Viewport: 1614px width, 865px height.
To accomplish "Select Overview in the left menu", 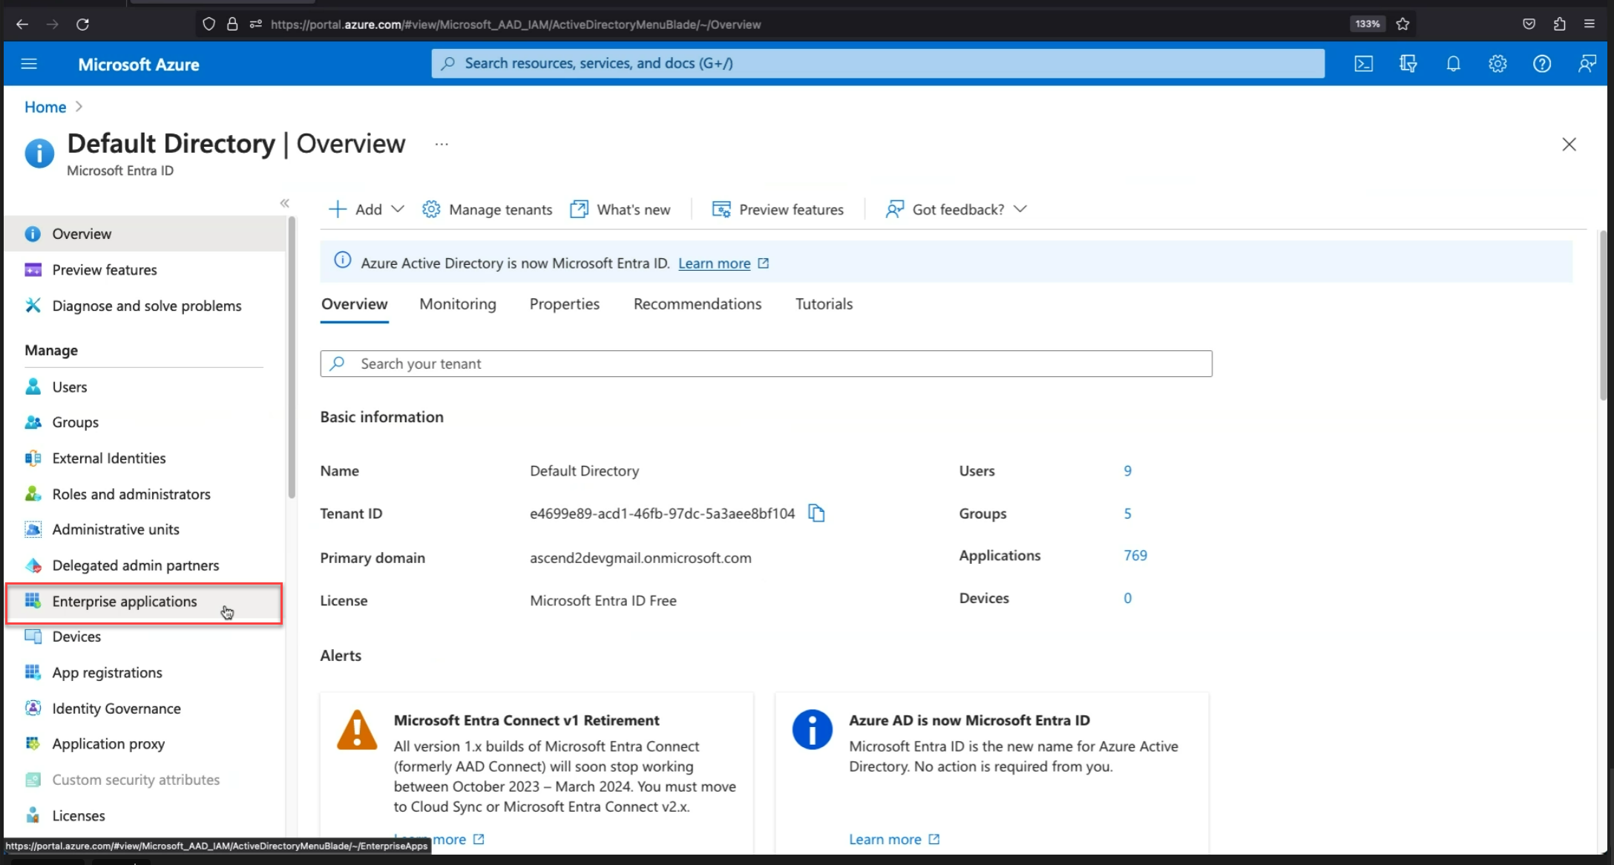I will point(145,234).
